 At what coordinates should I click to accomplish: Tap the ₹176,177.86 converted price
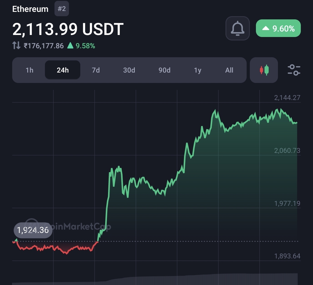pyautogui.click(x=43, y=46)
